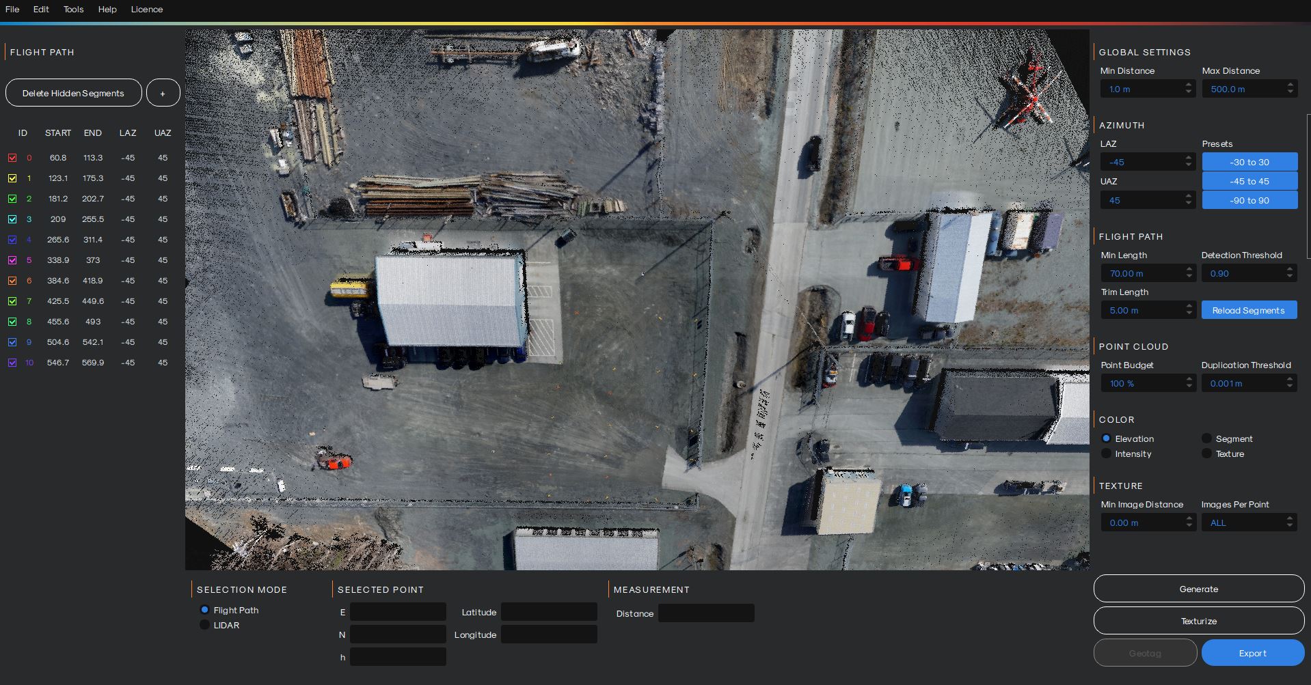
Task: Open the Images Per Point dropdown
Action: pos(1249,522)
